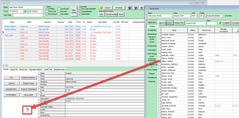Click the Cancel Unfilled button

(111, 14)
